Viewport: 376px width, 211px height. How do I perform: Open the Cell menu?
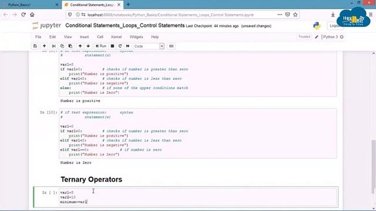click(x=100, y=37)
